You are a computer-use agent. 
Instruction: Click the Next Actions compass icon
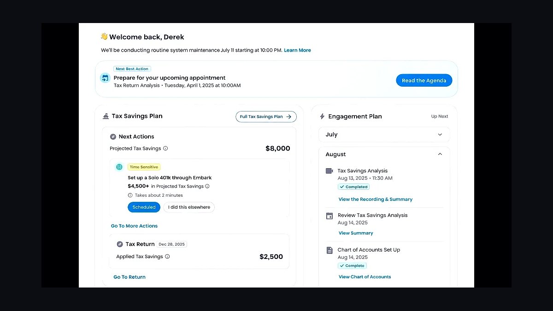tap(113, 137)
